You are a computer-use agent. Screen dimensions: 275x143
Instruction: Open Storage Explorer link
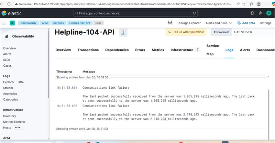click(189, 23)
